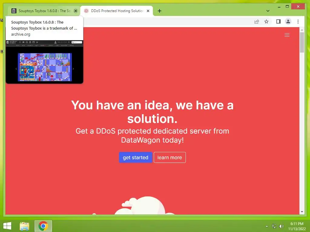Image resolution: width=310 pixels, height=232 pixels.
Task: Minimize the Chrome window
Action: [x=279, y=7]
